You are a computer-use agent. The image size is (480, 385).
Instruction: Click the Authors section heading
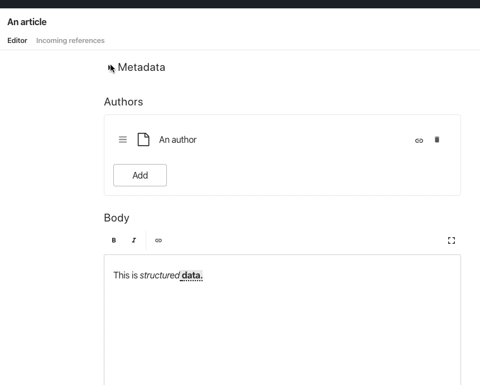point(123,102)
